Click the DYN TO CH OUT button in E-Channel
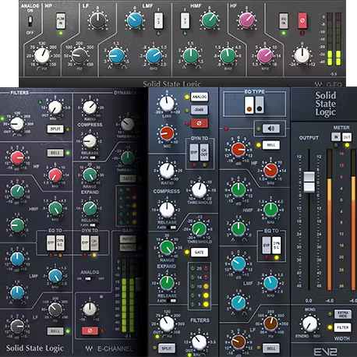Viewport: 357px width, 357px height. tap(94, 243)
